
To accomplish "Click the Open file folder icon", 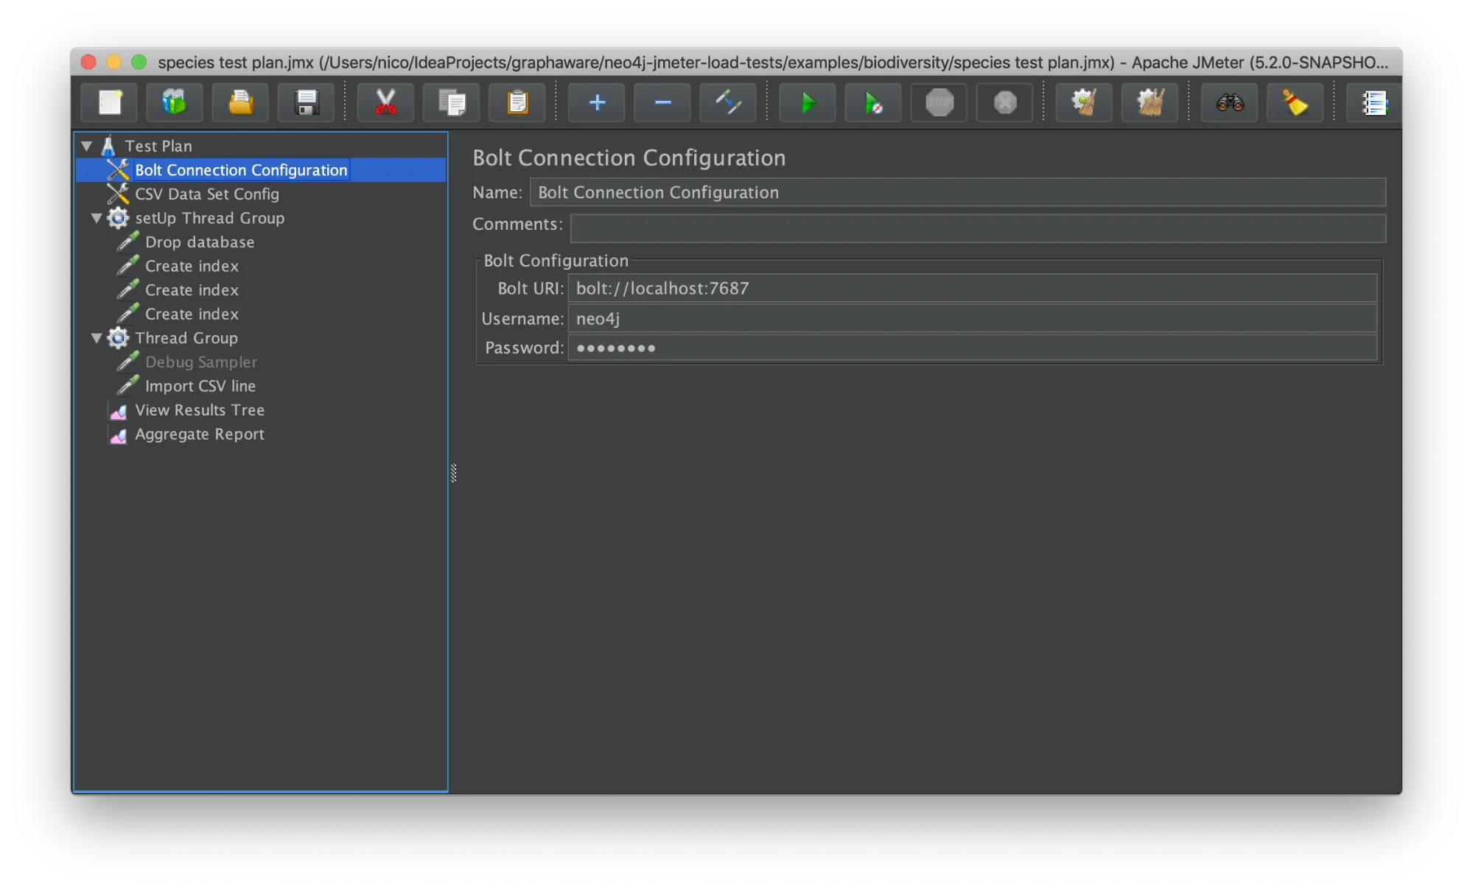I will coord(240,102).
